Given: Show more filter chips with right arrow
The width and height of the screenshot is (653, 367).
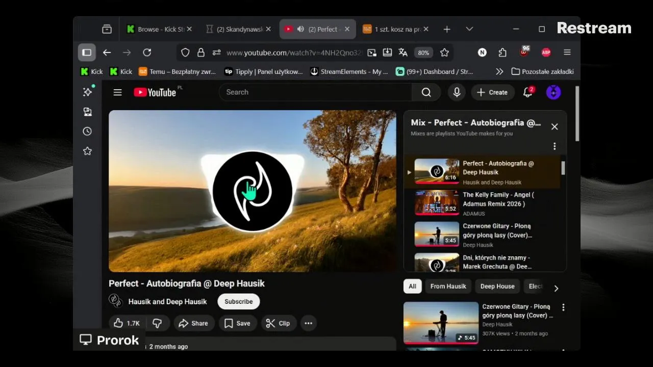Looking at the screenshot, I should [556, 288].
